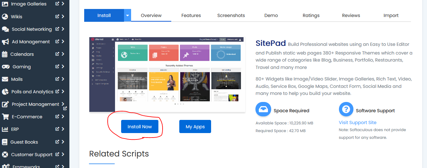427x168 pixels.
Task: Switch to the Demo tab
Action: coord(271,15)
